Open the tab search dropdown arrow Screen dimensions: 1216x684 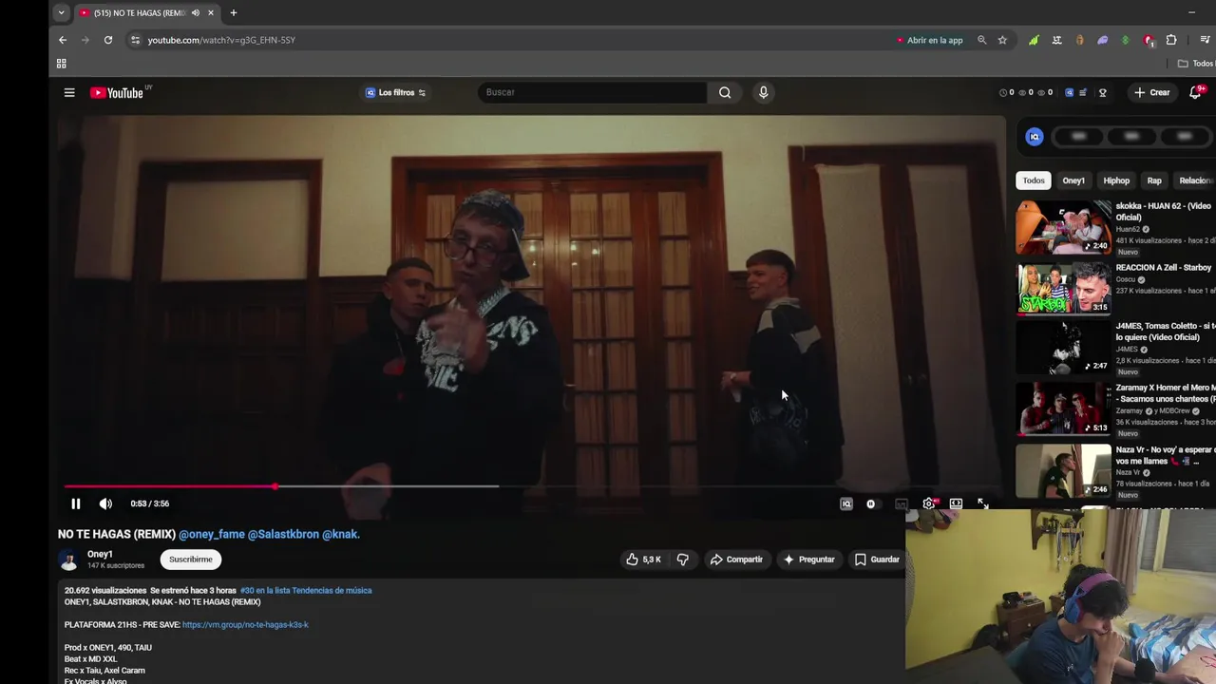tap(61, 12)
